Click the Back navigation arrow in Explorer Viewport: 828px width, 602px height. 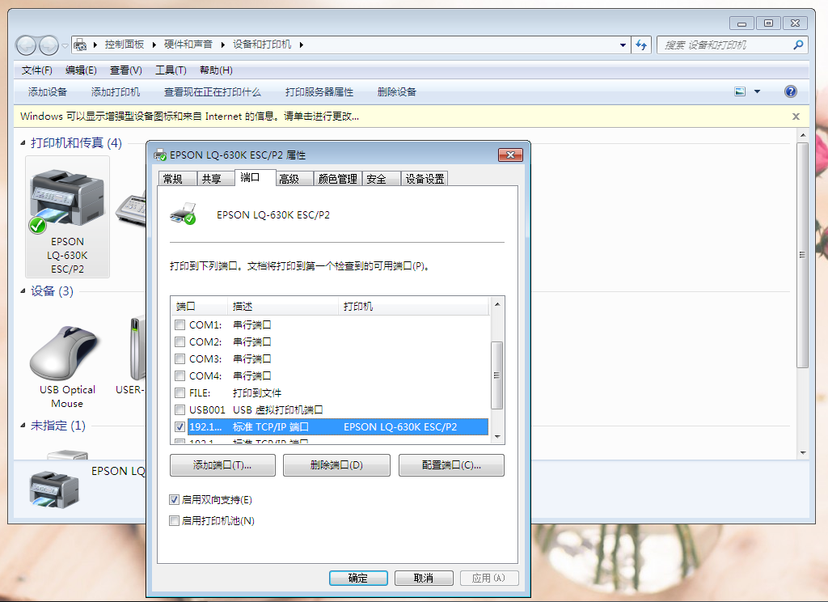[26, 45]
